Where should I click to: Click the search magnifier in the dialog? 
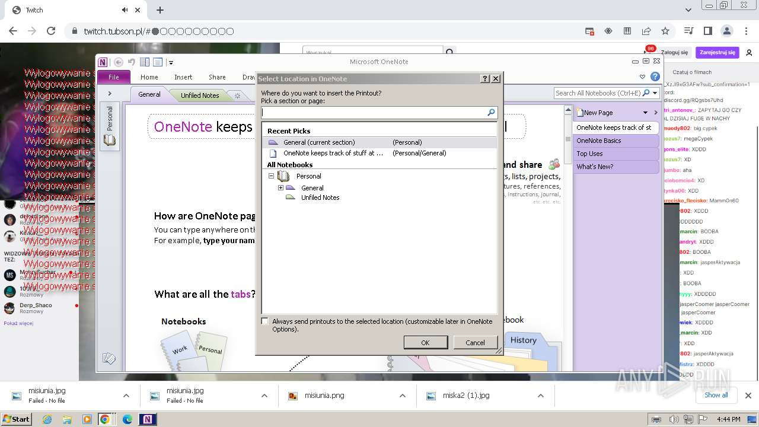pyautogui.click(x=491, y=112)
